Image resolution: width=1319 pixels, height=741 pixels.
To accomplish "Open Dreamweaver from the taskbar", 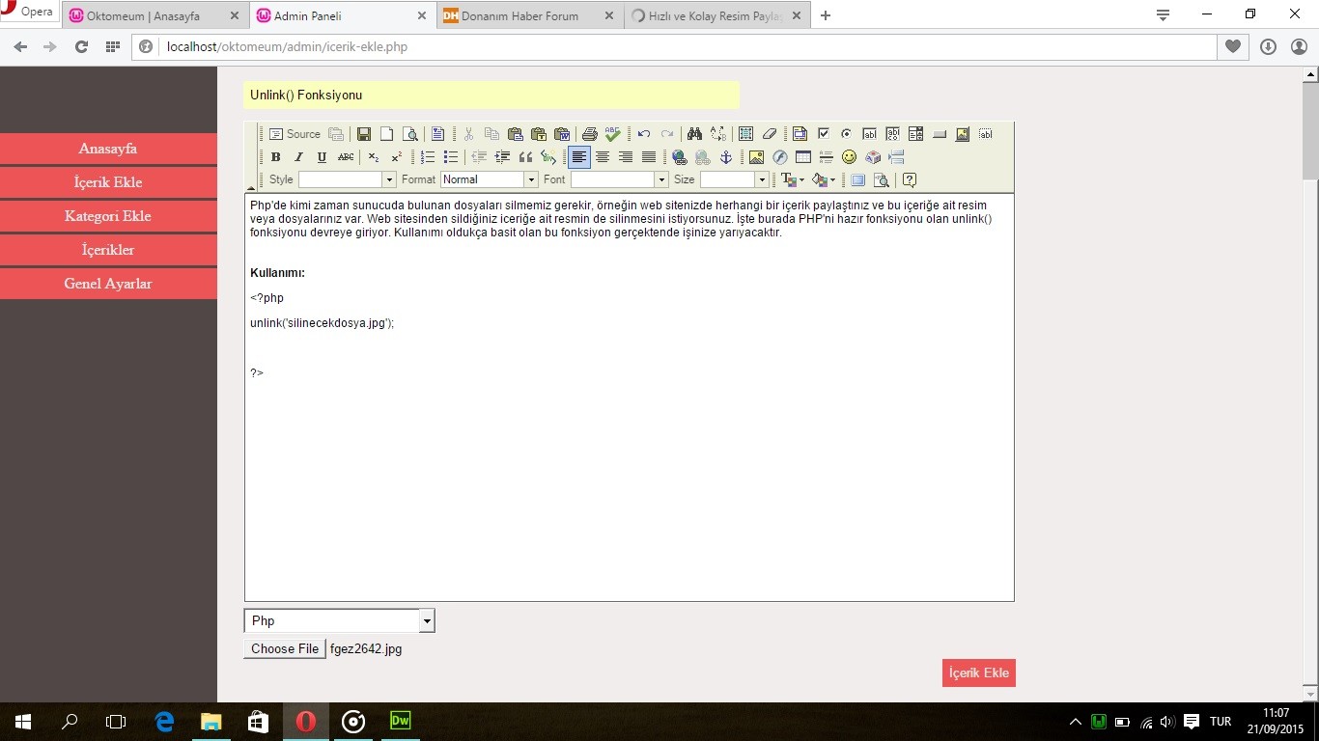I will tap(400, 721).
